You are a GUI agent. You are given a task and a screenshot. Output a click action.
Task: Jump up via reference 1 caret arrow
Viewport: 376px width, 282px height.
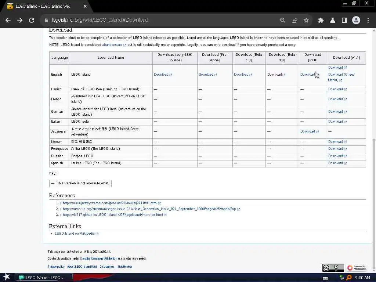tap(61, 203)
